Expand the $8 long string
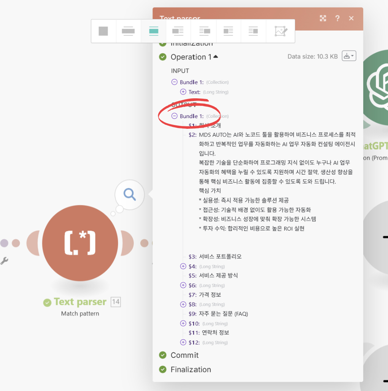 pos(183,304)
